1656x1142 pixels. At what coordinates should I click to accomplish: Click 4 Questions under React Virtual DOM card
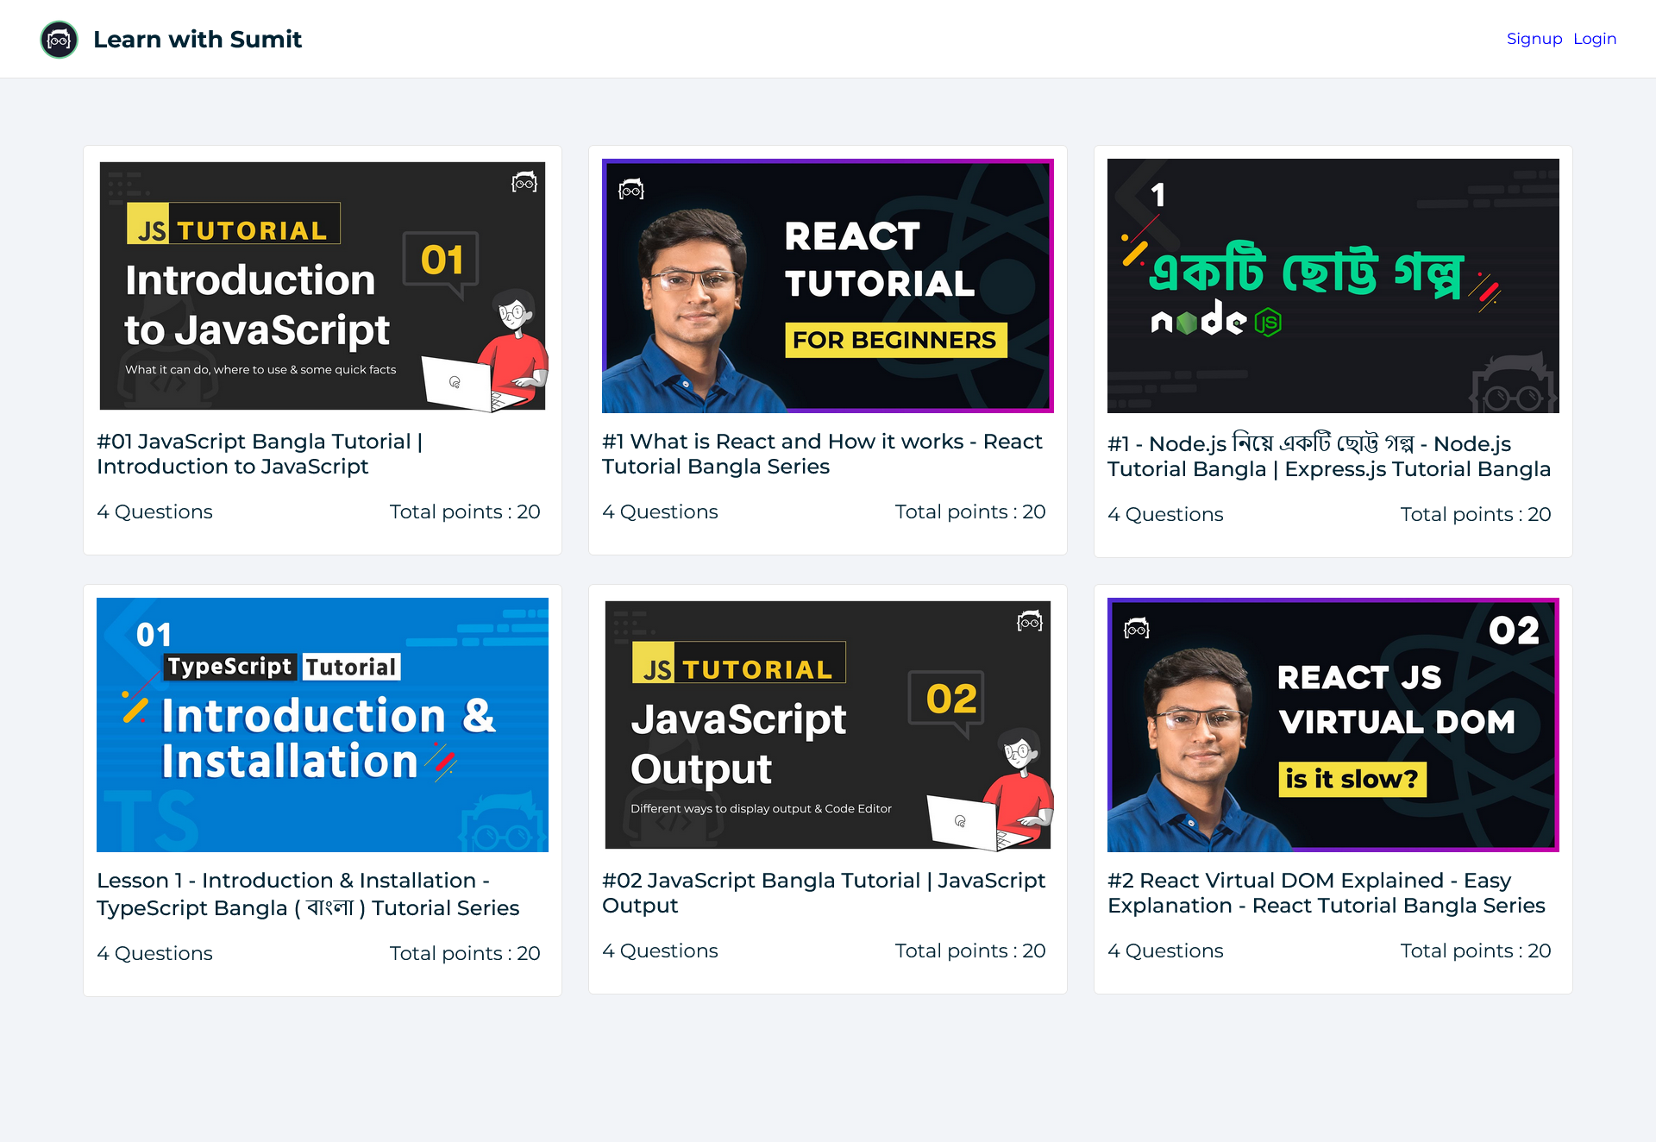pyautogui.click(x=1164, y=951)
